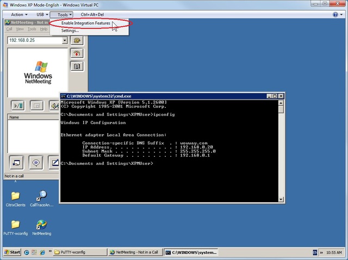Image resolution: width=348 pixels, height=260 pixels.
Task: Click the ipconfig command text in cmd
Action: pos(164,115)
